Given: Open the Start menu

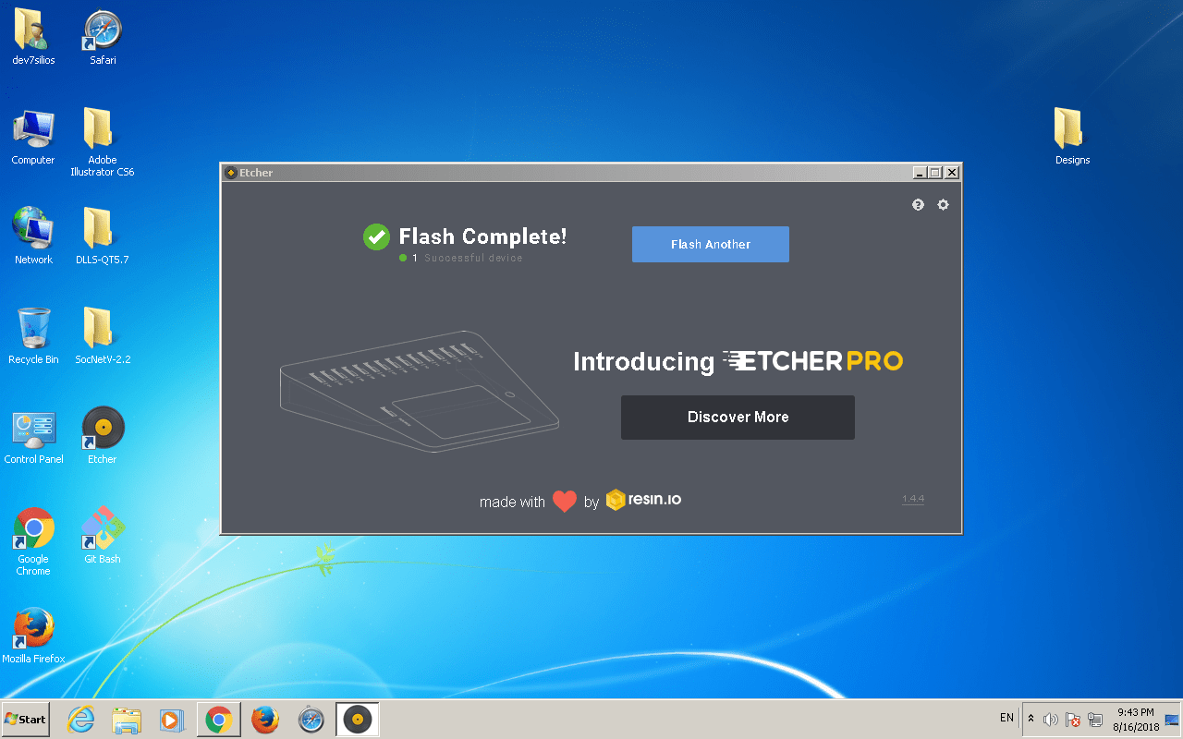Looking at the screenshot, I should [24, 719].
